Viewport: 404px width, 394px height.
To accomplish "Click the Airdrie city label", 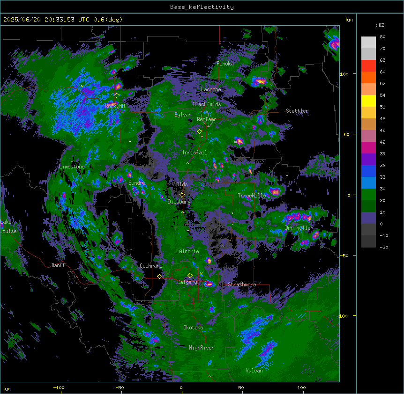I will [189, 251].
